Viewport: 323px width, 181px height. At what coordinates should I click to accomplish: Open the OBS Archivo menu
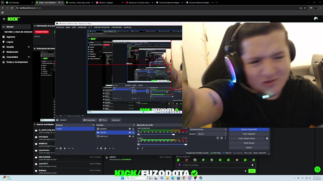(x=60, y=27)
